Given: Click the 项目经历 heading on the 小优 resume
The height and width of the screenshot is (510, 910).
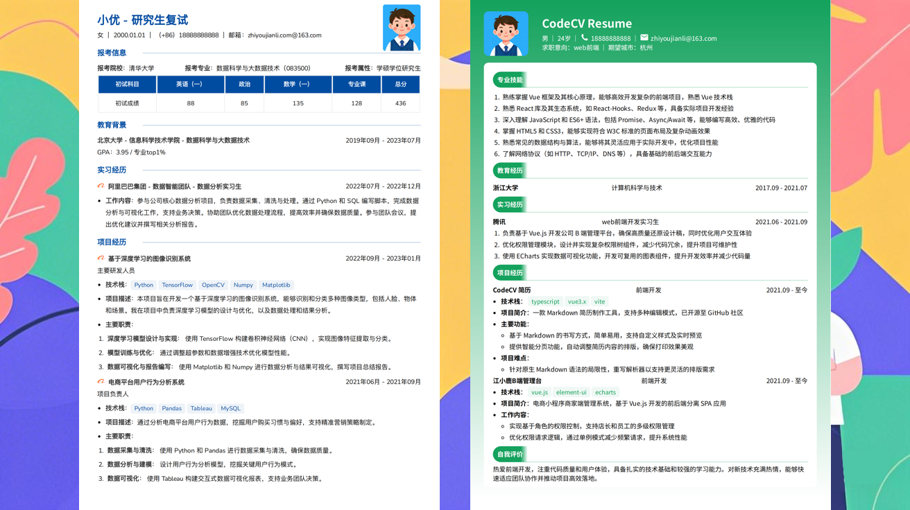Looking at the screenshot, I should pos(112,242).
